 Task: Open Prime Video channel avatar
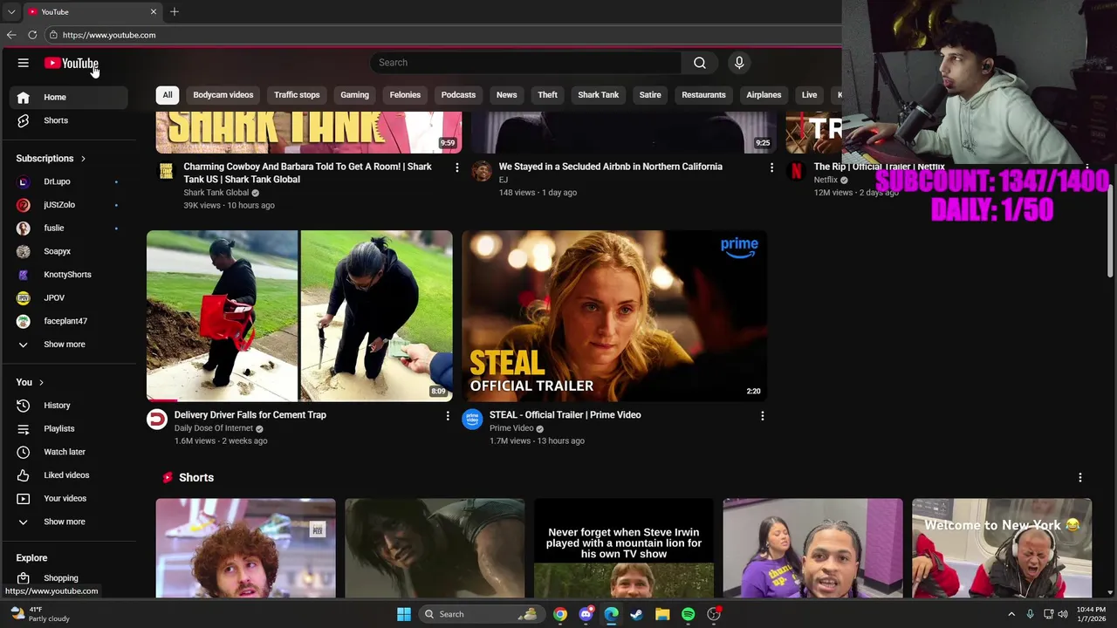[x=472, y=420]
